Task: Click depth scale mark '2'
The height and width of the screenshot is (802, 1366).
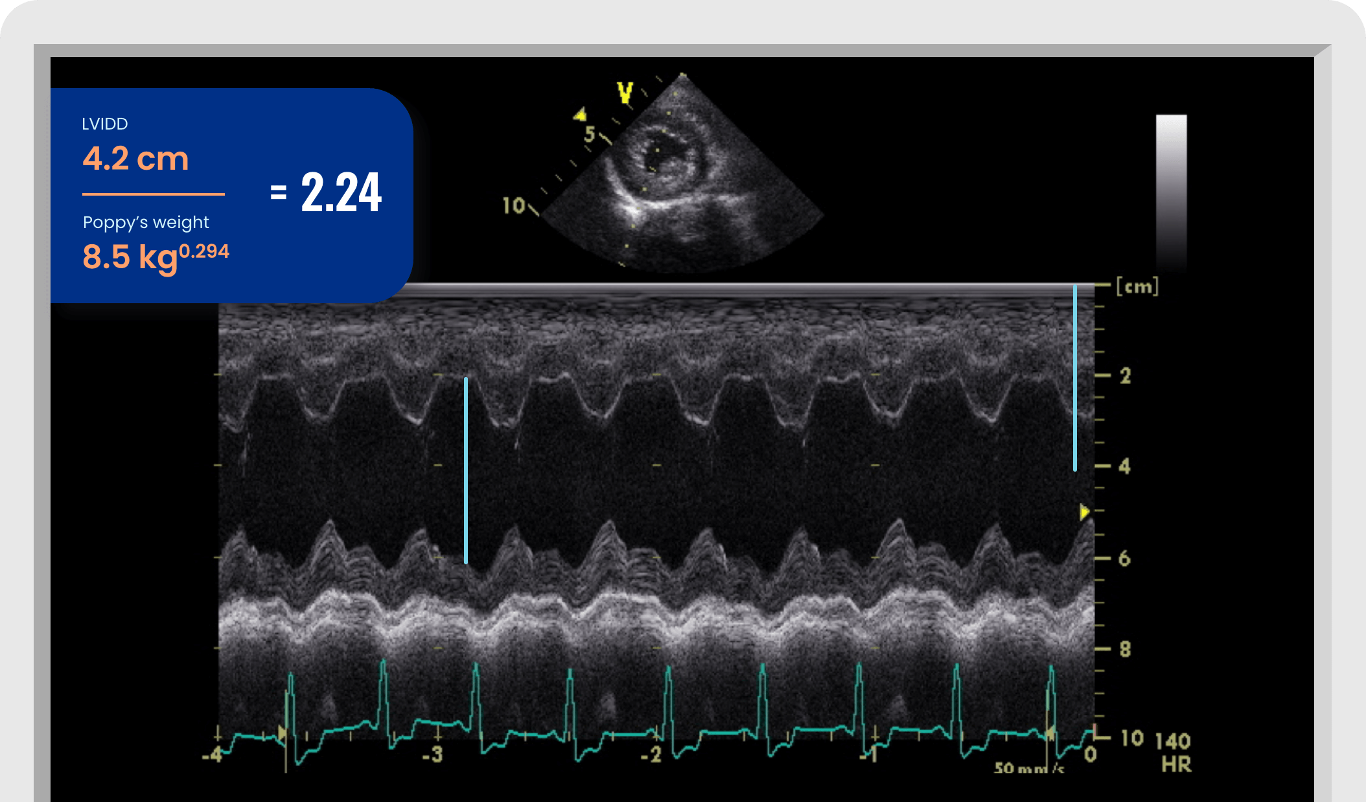Action: coord(1126,375)
